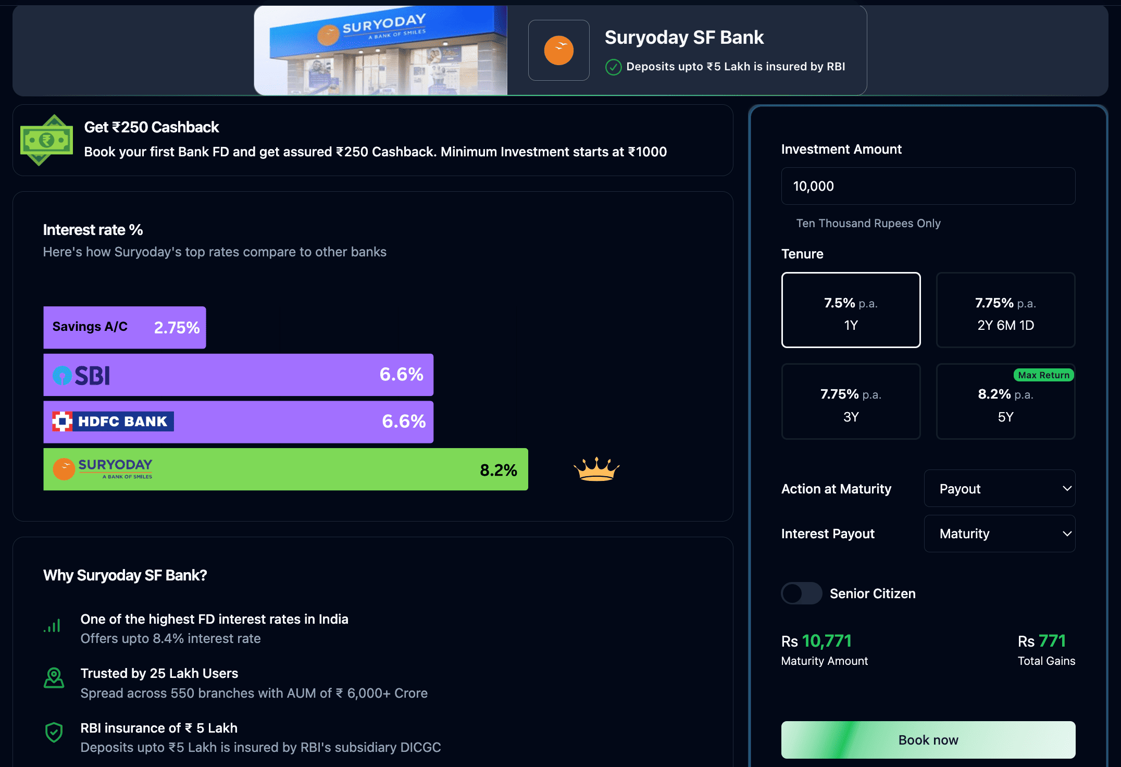Click the bar-chart highest rates icon
Screen dimensions: 1121x767
(x=53, y=626)
